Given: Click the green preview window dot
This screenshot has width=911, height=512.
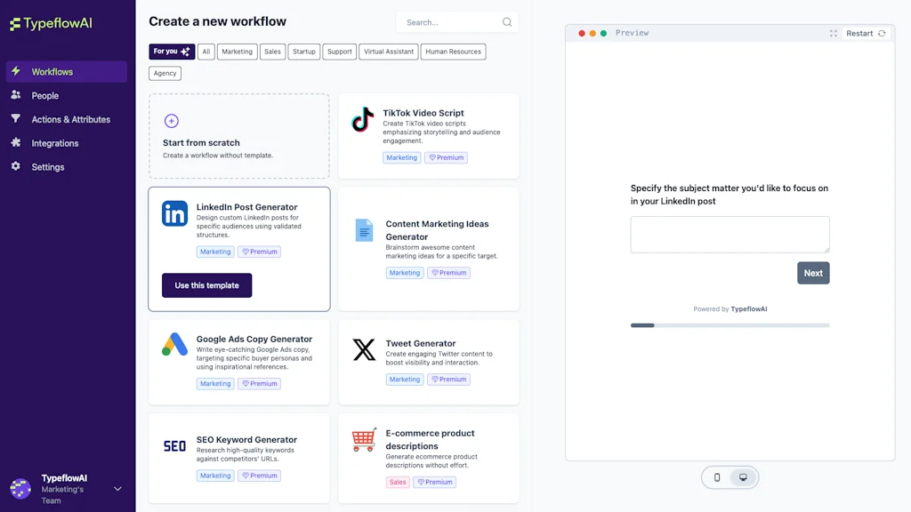Looking at the screenshot, I should [604, 34].
